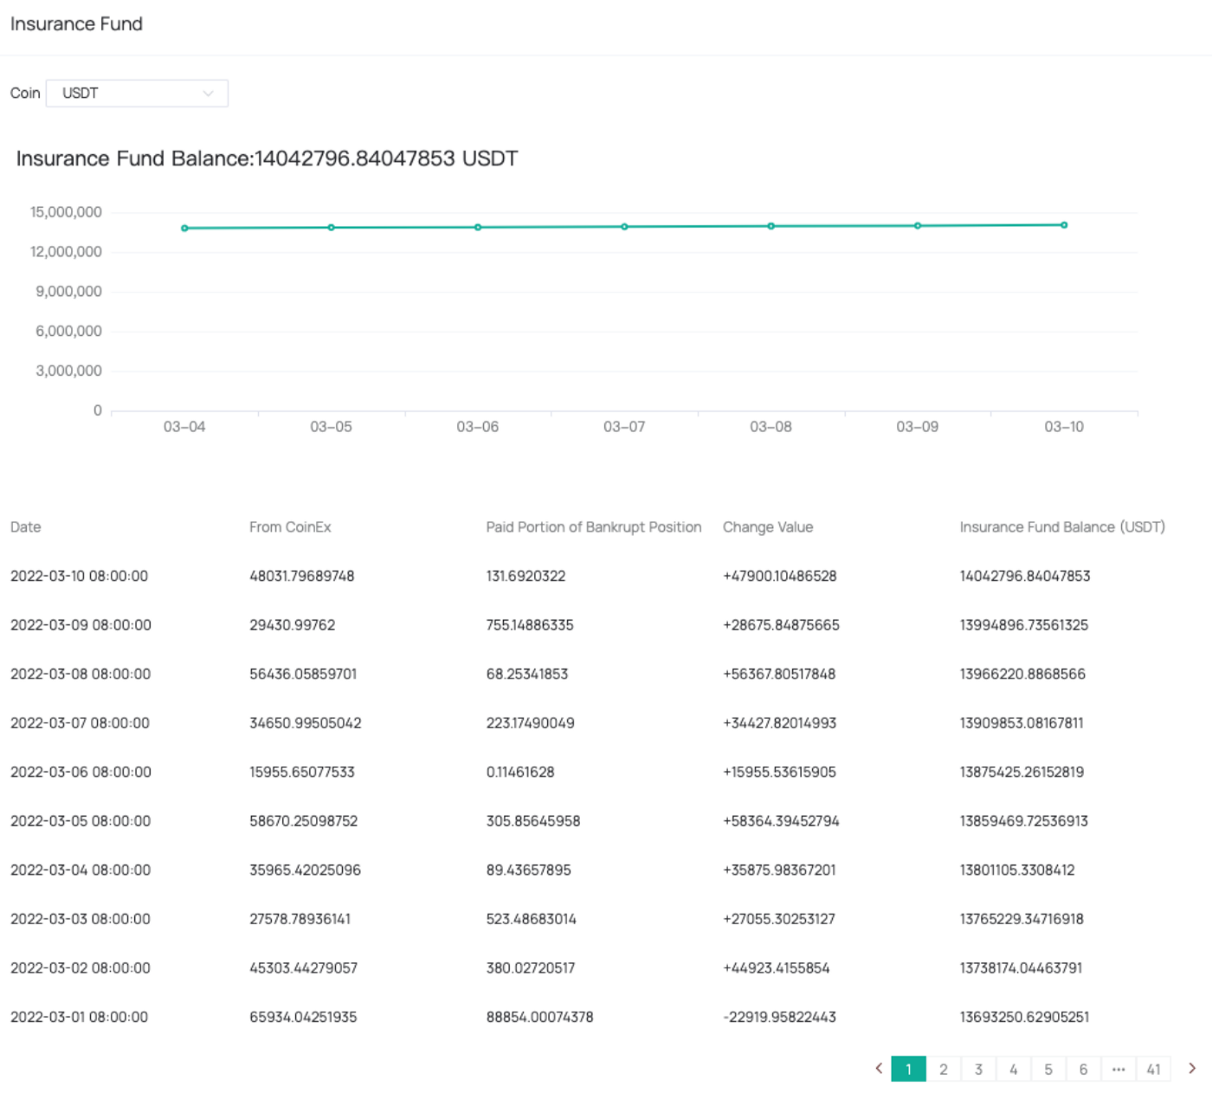This screenshot has height=1099, width=1212.
Task: Select the 03-04 chart data point
Action: pos(184,229)
